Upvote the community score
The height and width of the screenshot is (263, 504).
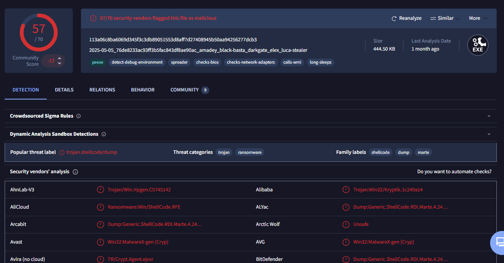tap(59, 58)
